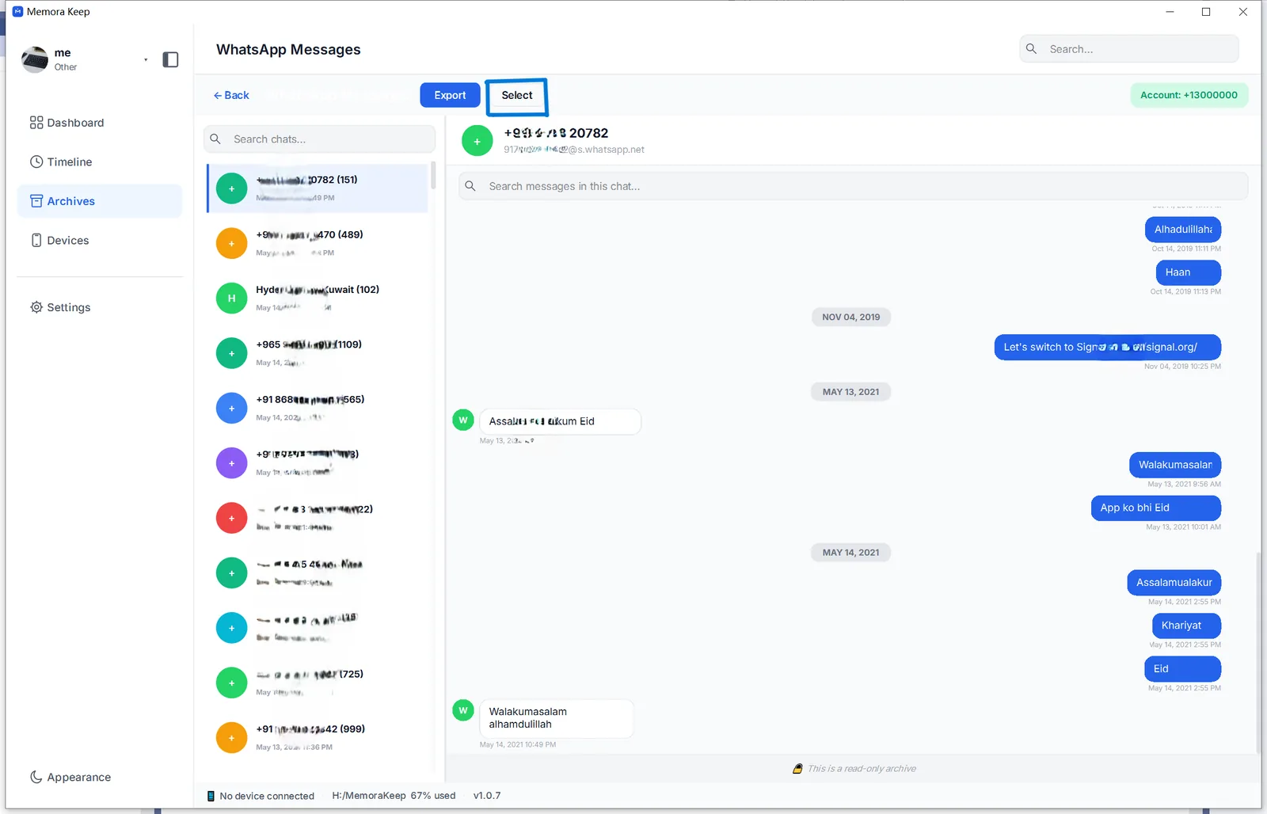Click the Select button
The height and width of the screenshot is (814, 1267).
click(517, 95)
